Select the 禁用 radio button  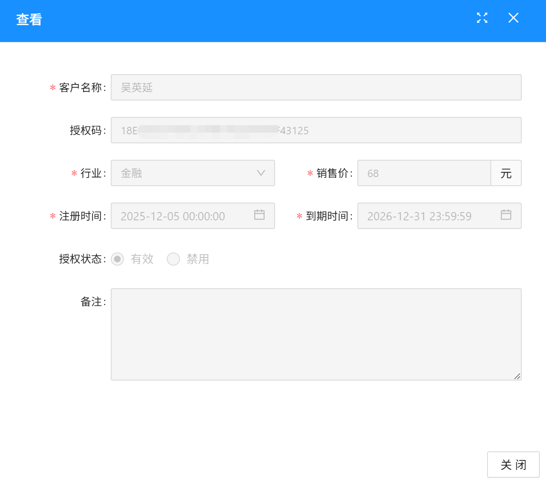tap(173, 259)
